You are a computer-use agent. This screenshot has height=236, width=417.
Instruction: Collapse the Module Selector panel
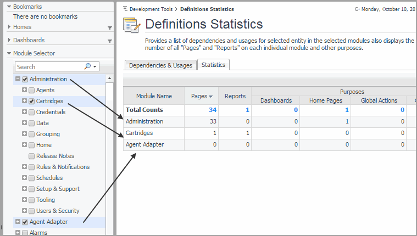(x=9, y=53)
